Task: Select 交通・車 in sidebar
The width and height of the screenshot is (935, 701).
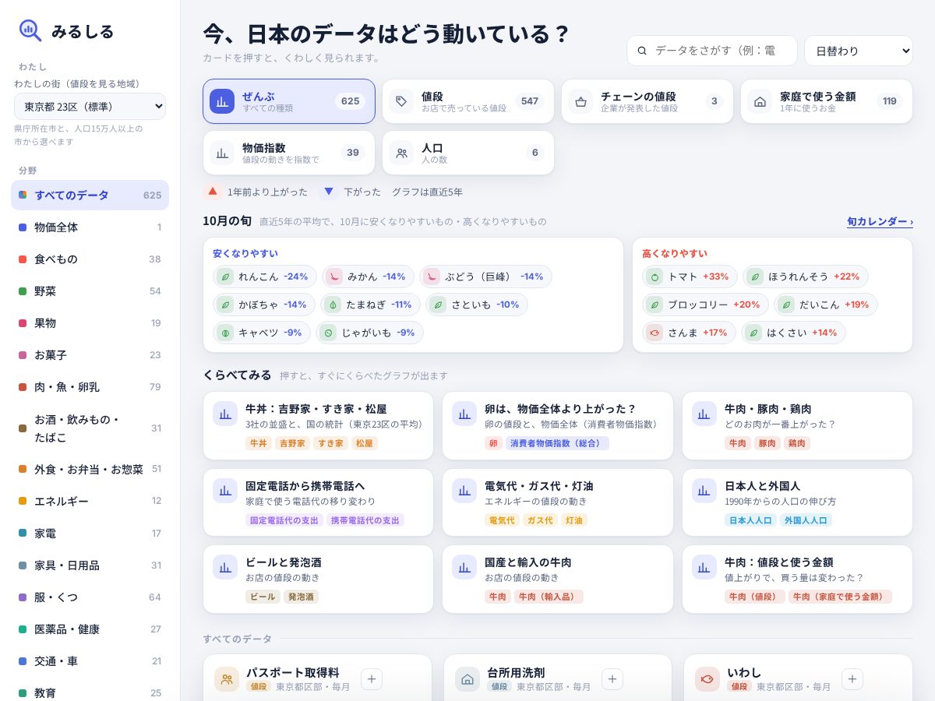Action: click(90, 660)
